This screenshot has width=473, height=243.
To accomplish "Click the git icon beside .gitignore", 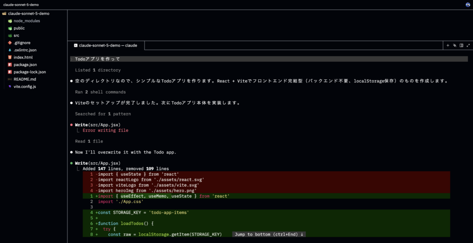I will (x=10, y=43).
